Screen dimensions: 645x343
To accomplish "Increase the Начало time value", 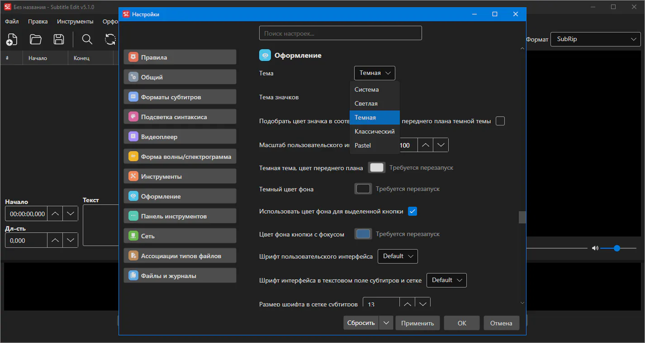I will point(55,214).
